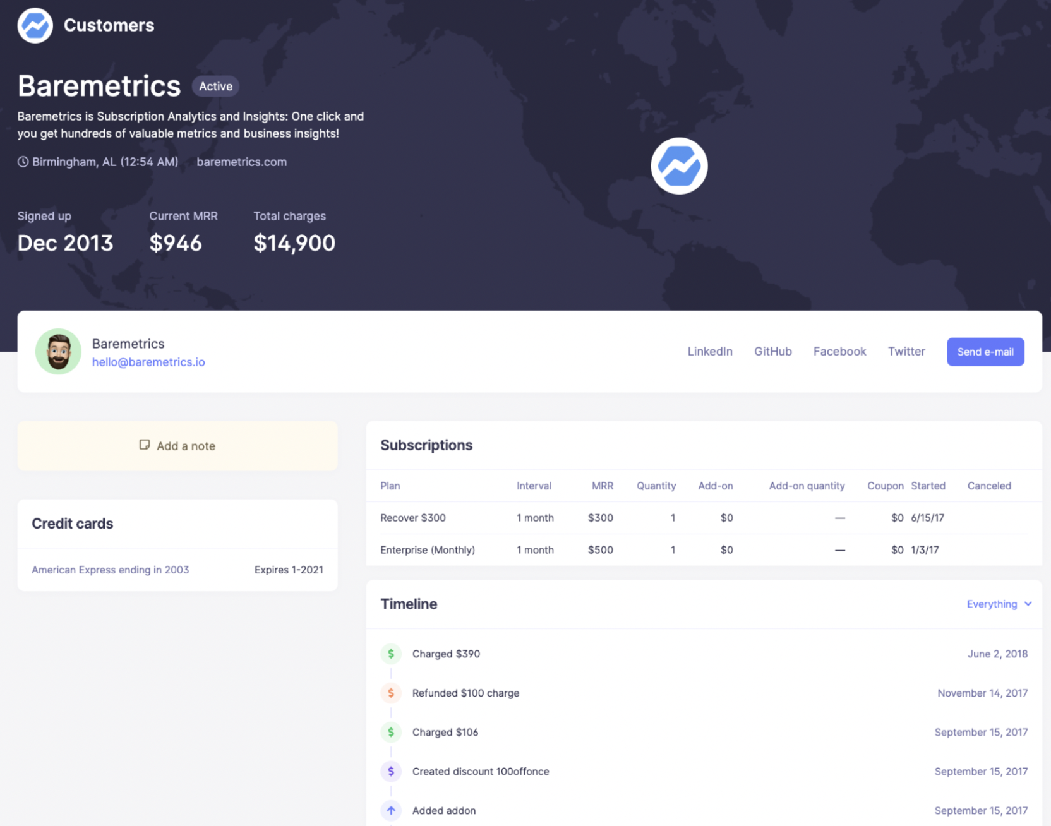
Task: Click the Baremetrics app logo icon top left
Action: coord(35,25)
